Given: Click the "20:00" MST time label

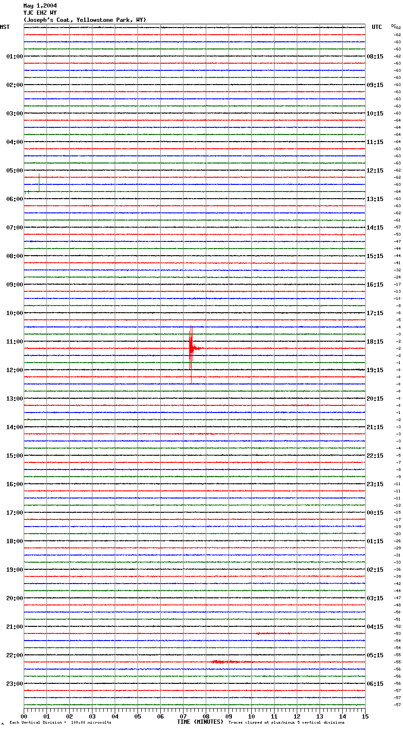Looking at the screenshot, I should pyautogui.click(x=15, y=598).
